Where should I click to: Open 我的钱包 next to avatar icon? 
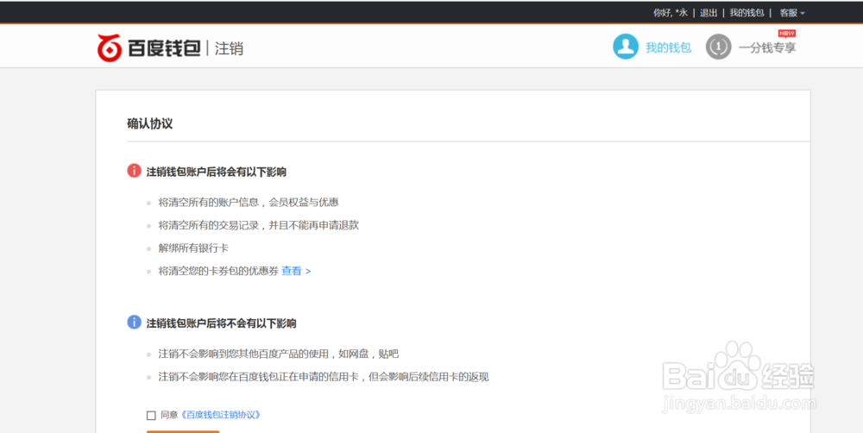pos(668,47)
